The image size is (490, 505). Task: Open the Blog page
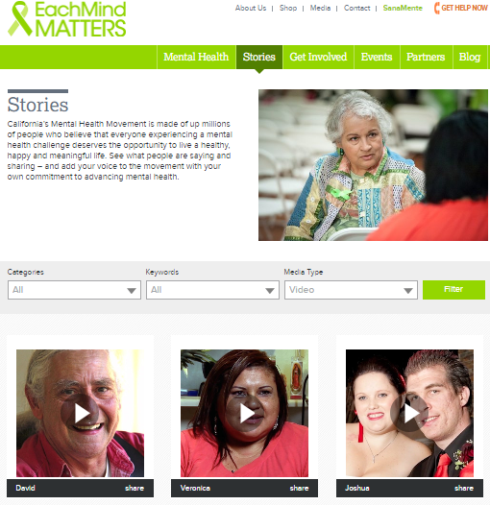point(470,57)
